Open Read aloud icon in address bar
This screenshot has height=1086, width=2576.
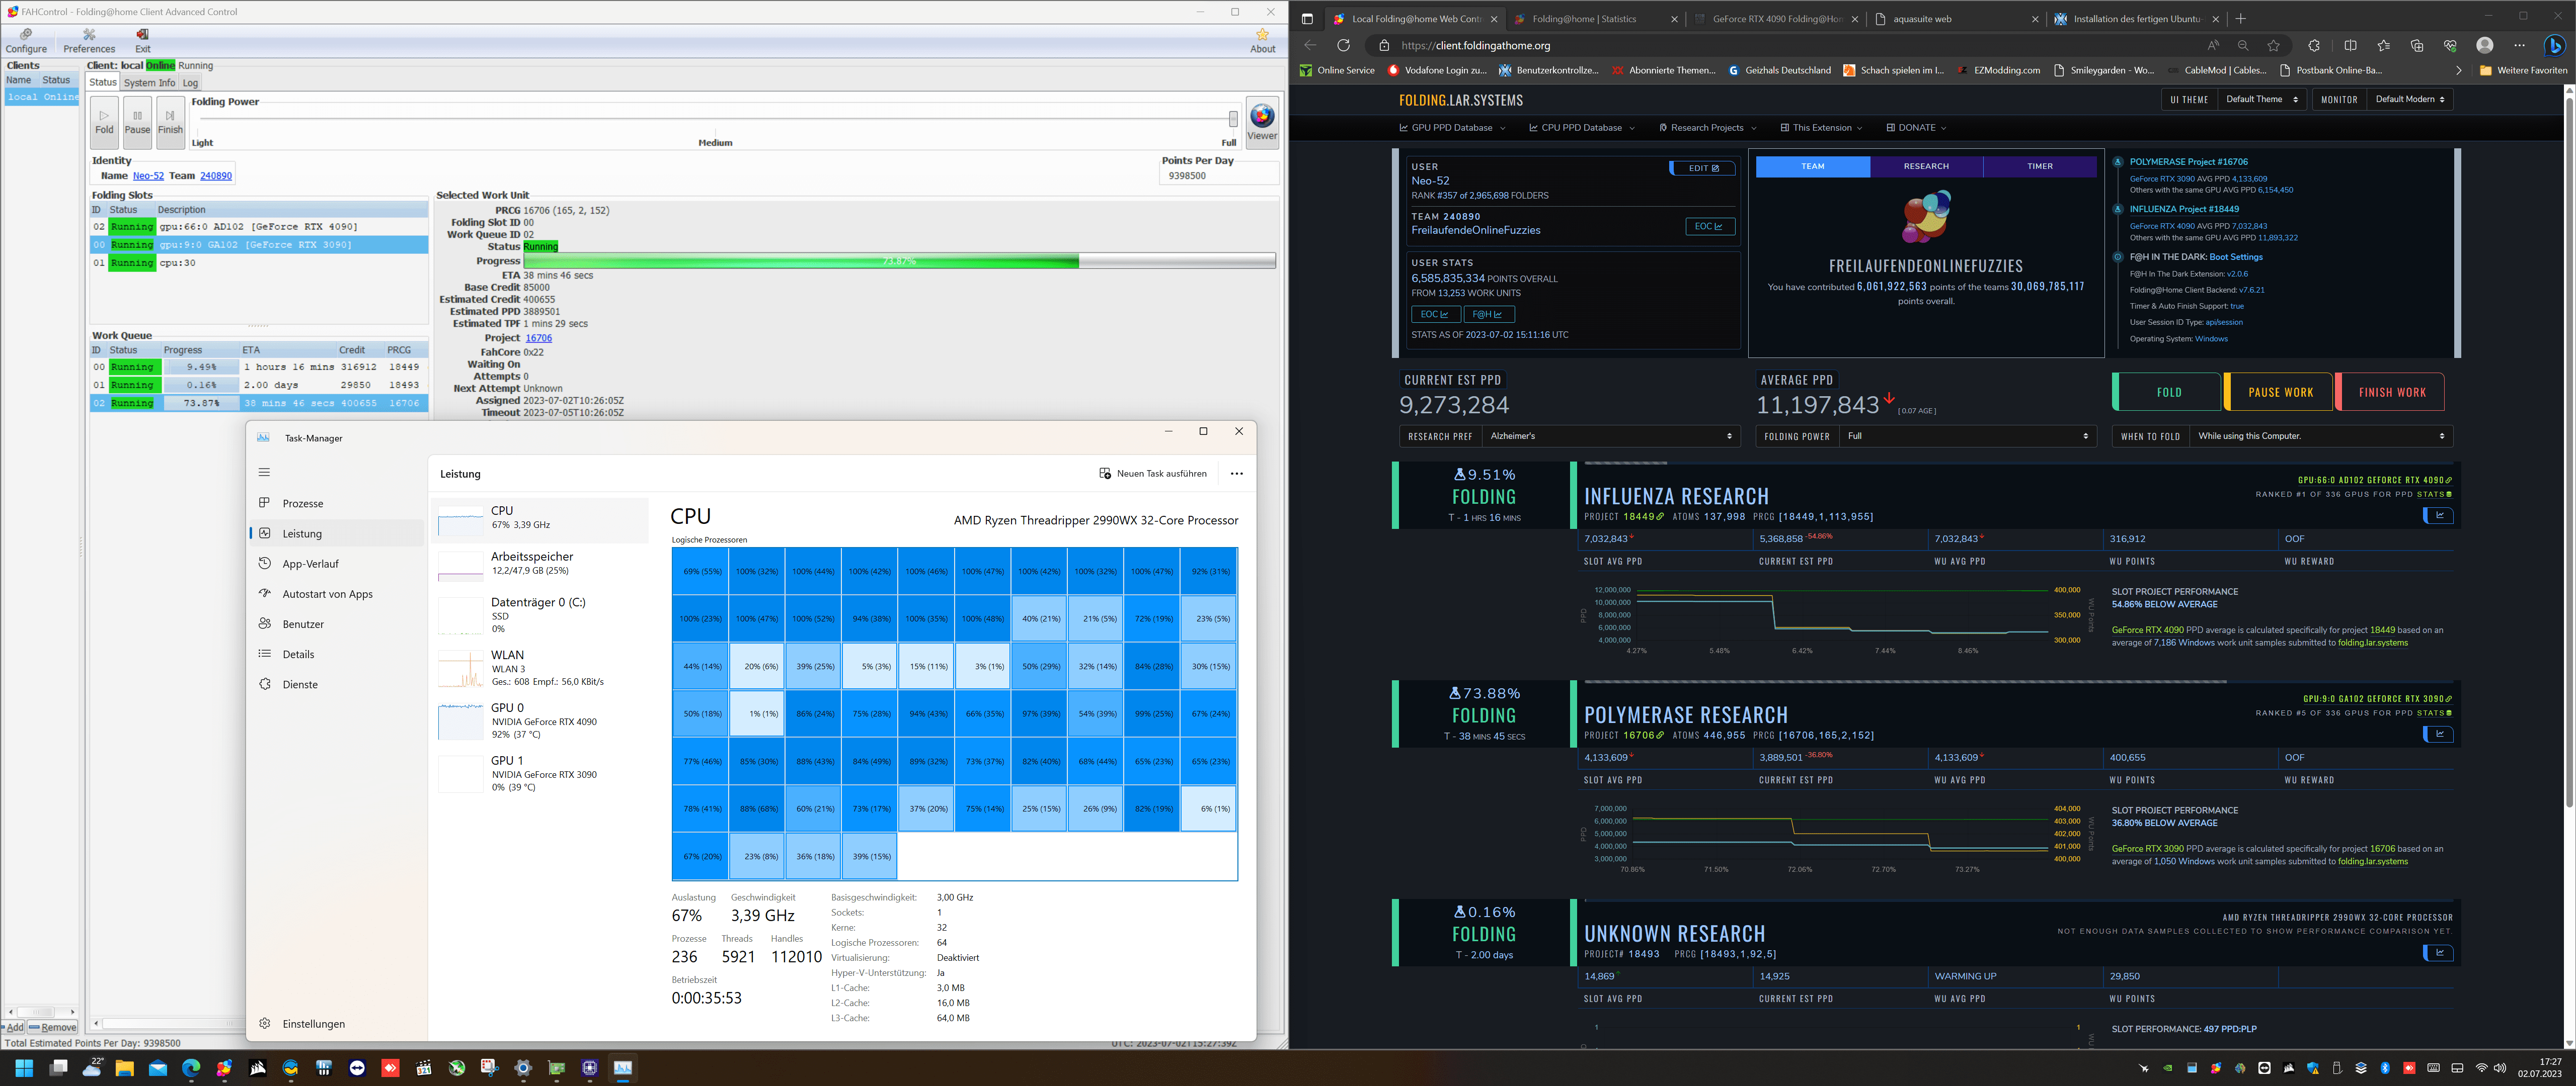tap(2213, 45)
